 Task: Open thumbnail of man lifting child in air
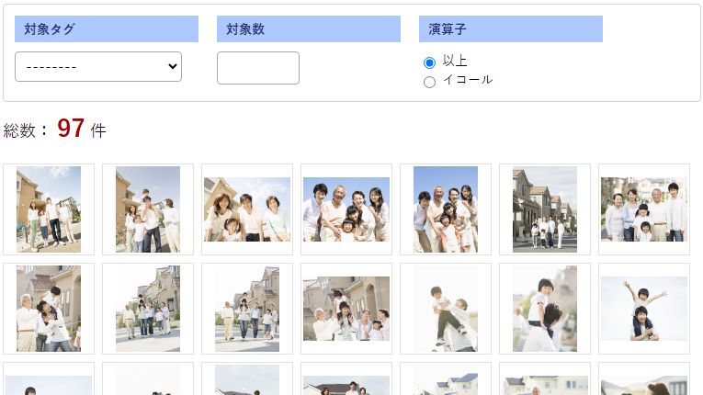446,309
